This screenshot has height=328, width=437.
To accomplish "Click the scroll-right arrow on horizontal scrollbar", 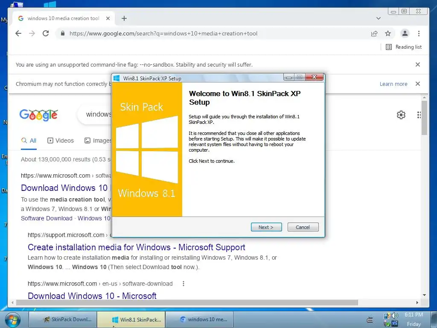I will pyautogui.click(x=417, y=303).
